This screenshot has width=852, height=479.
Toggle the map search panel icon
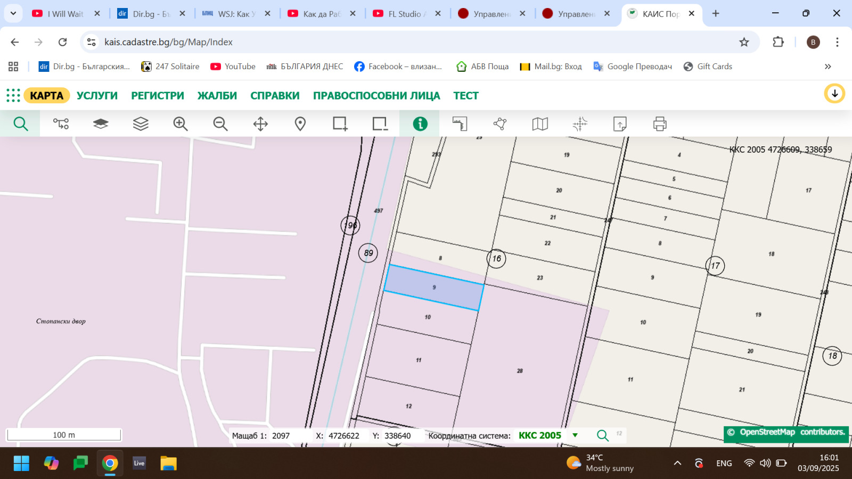20,124
